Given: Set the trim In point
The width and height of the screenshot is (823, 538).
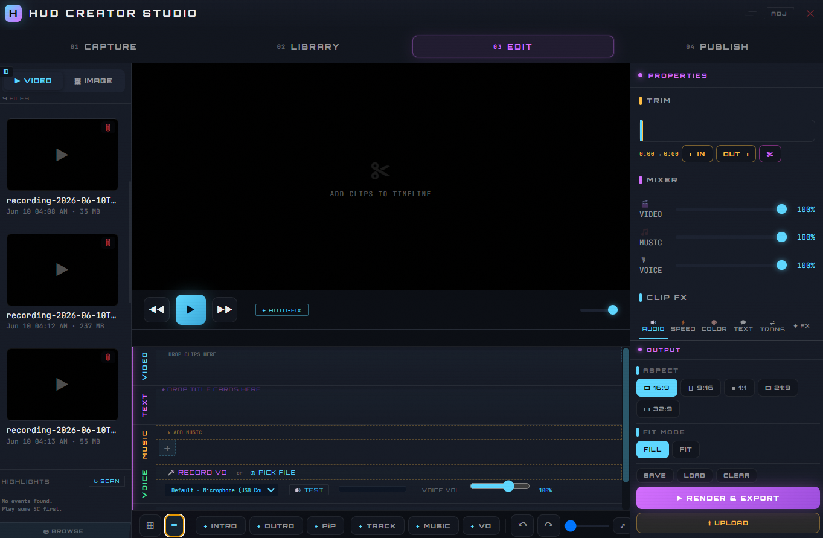Looking at the screenshot, I should click(697, 154).
